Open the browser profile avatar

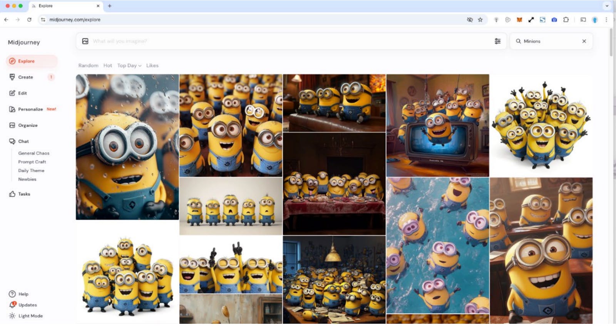pos(595,20)
